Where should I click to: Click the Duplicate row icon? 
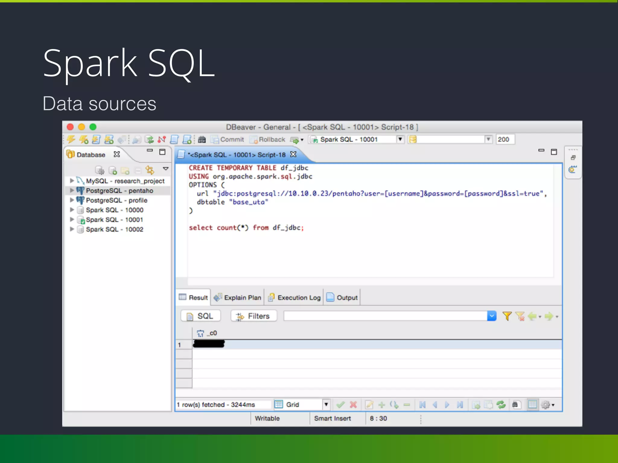pos(394,405)
